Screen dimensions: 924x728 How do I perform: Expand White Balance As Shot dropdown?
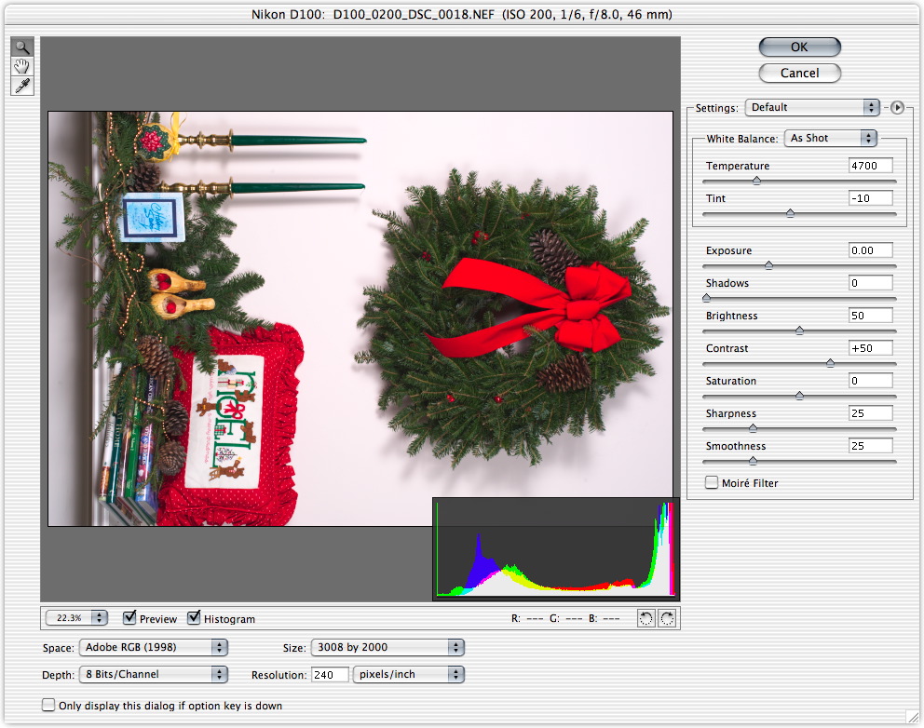coord(830,138)
